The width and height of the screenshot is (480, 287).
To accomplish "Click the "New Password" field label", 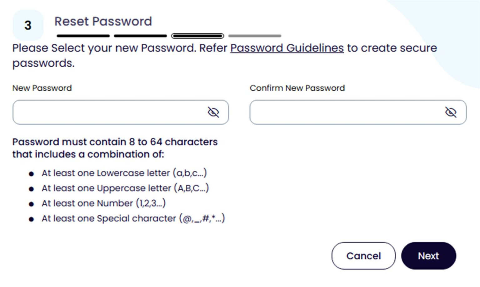I will tap(42, 88).
